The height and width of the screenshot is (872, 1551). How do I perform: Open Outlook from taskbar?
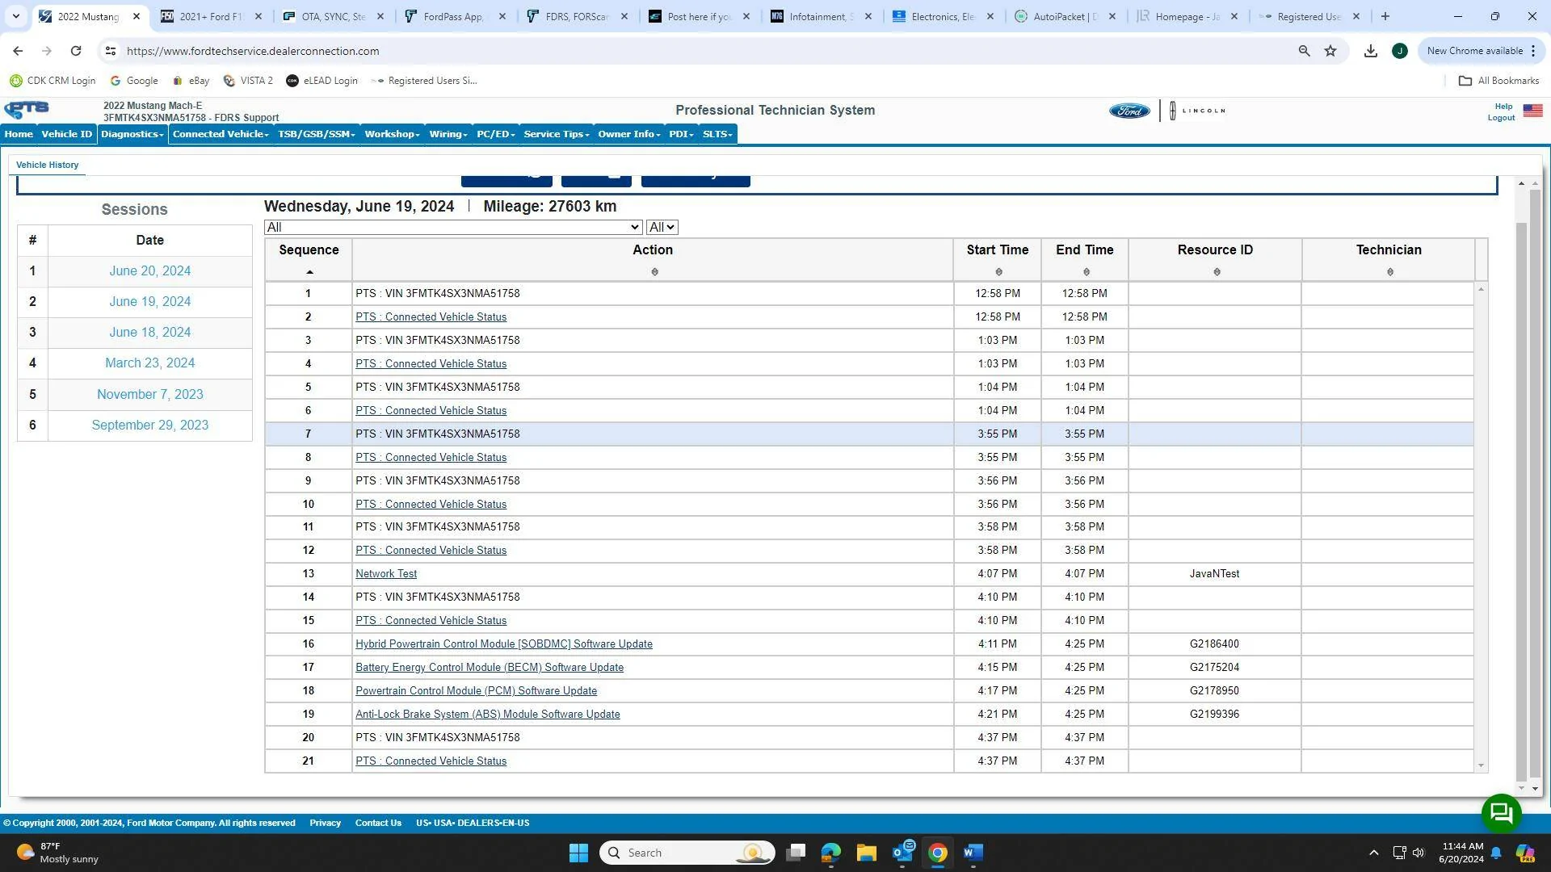pyautogui.click(x=902, y=853)
